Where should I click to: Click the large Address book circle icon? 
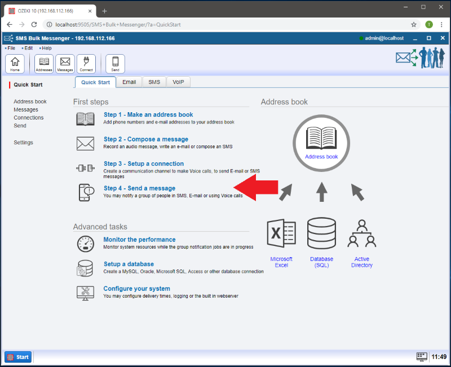[x=321, y=142]
